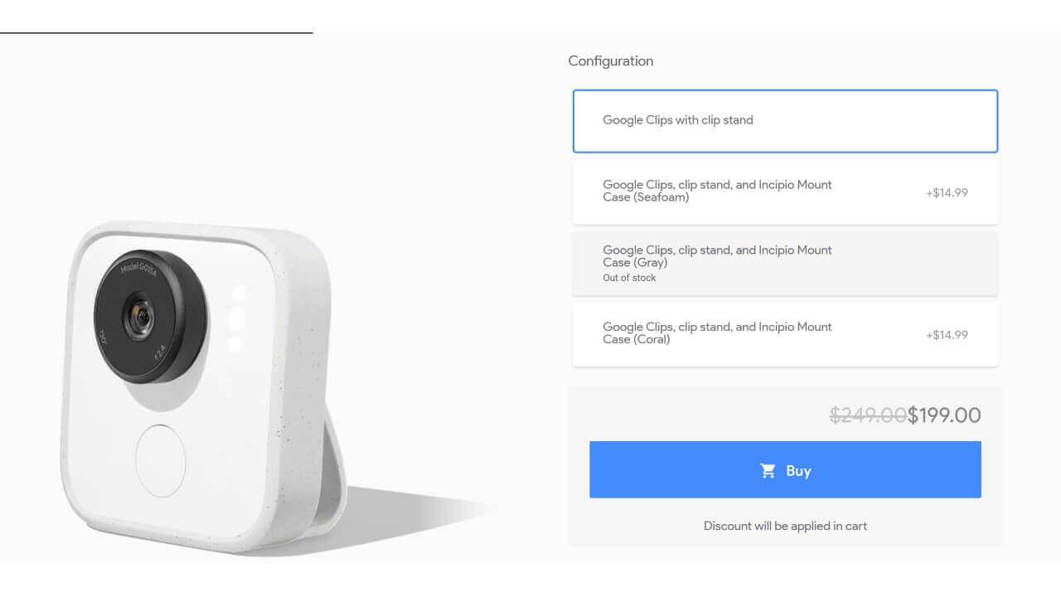
Task: Click the crossed-out $249.00 original price
Action: [x=867, y=415]
